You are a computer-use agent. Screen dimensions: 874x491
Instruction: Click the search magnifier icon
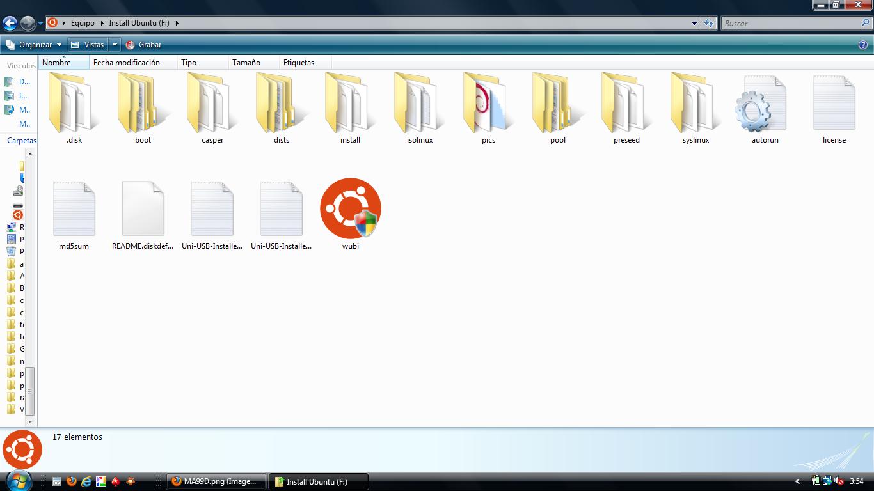click(865, 23)
